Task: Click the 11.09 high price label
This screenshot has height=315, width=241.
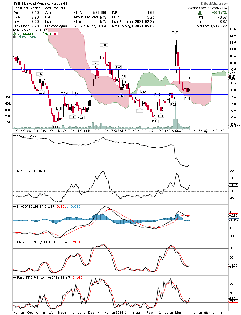Action: 104,45
